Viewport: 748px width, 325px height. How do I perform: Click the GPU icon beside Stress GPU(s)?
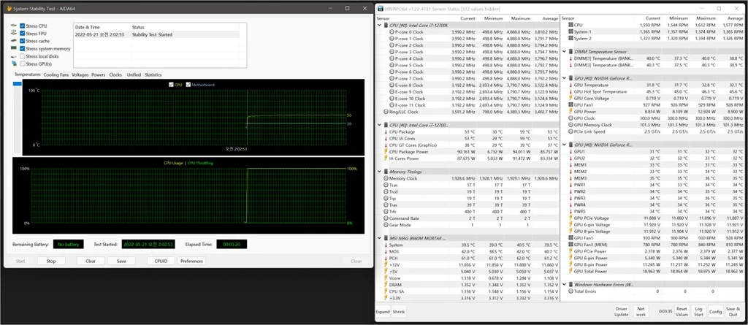pyautogui.click(x=13, y=64)
